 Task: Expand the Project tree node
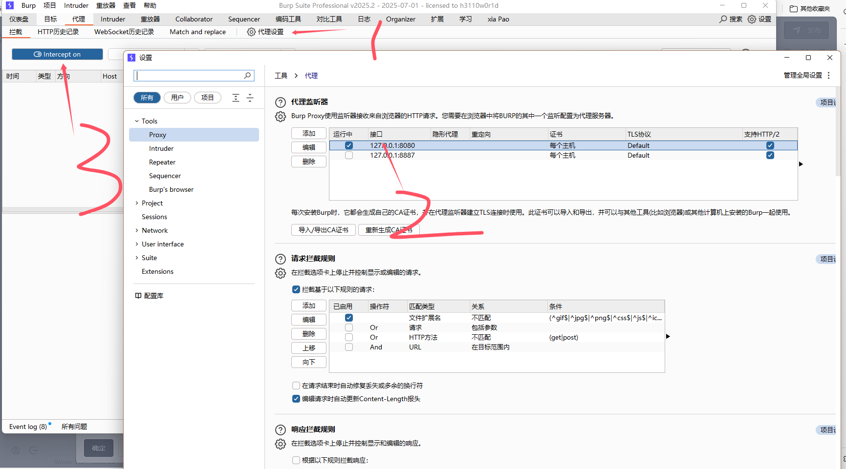coord(137,203)
